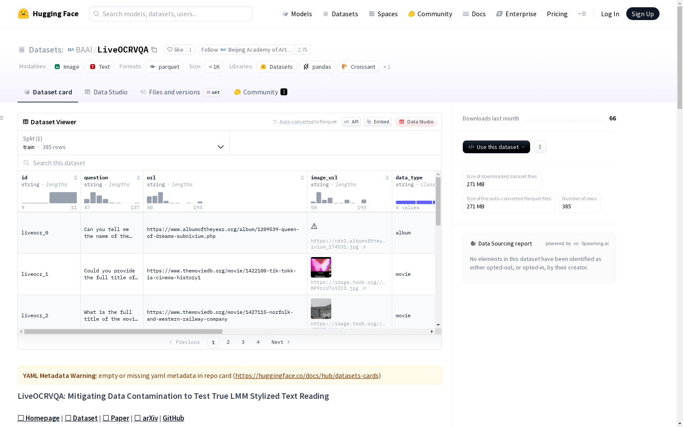The image size is (683, 427).
Task: Open Docs in top navigation
Action: (474, 14)
